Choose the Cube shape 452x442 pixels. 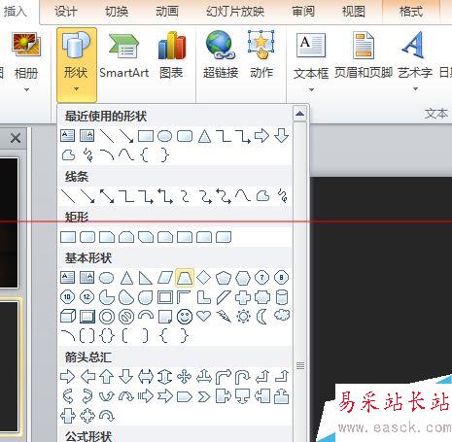point(68,317)
